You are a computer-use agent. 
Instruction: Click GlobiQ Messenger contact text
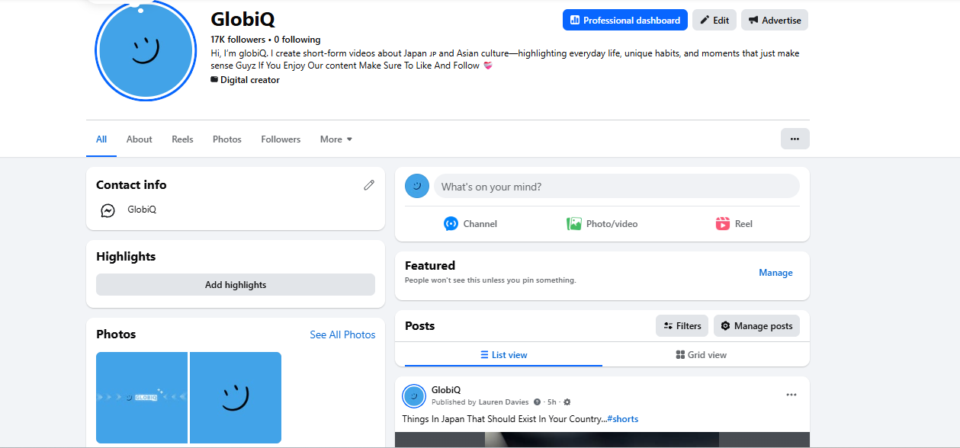coord(142,210)
